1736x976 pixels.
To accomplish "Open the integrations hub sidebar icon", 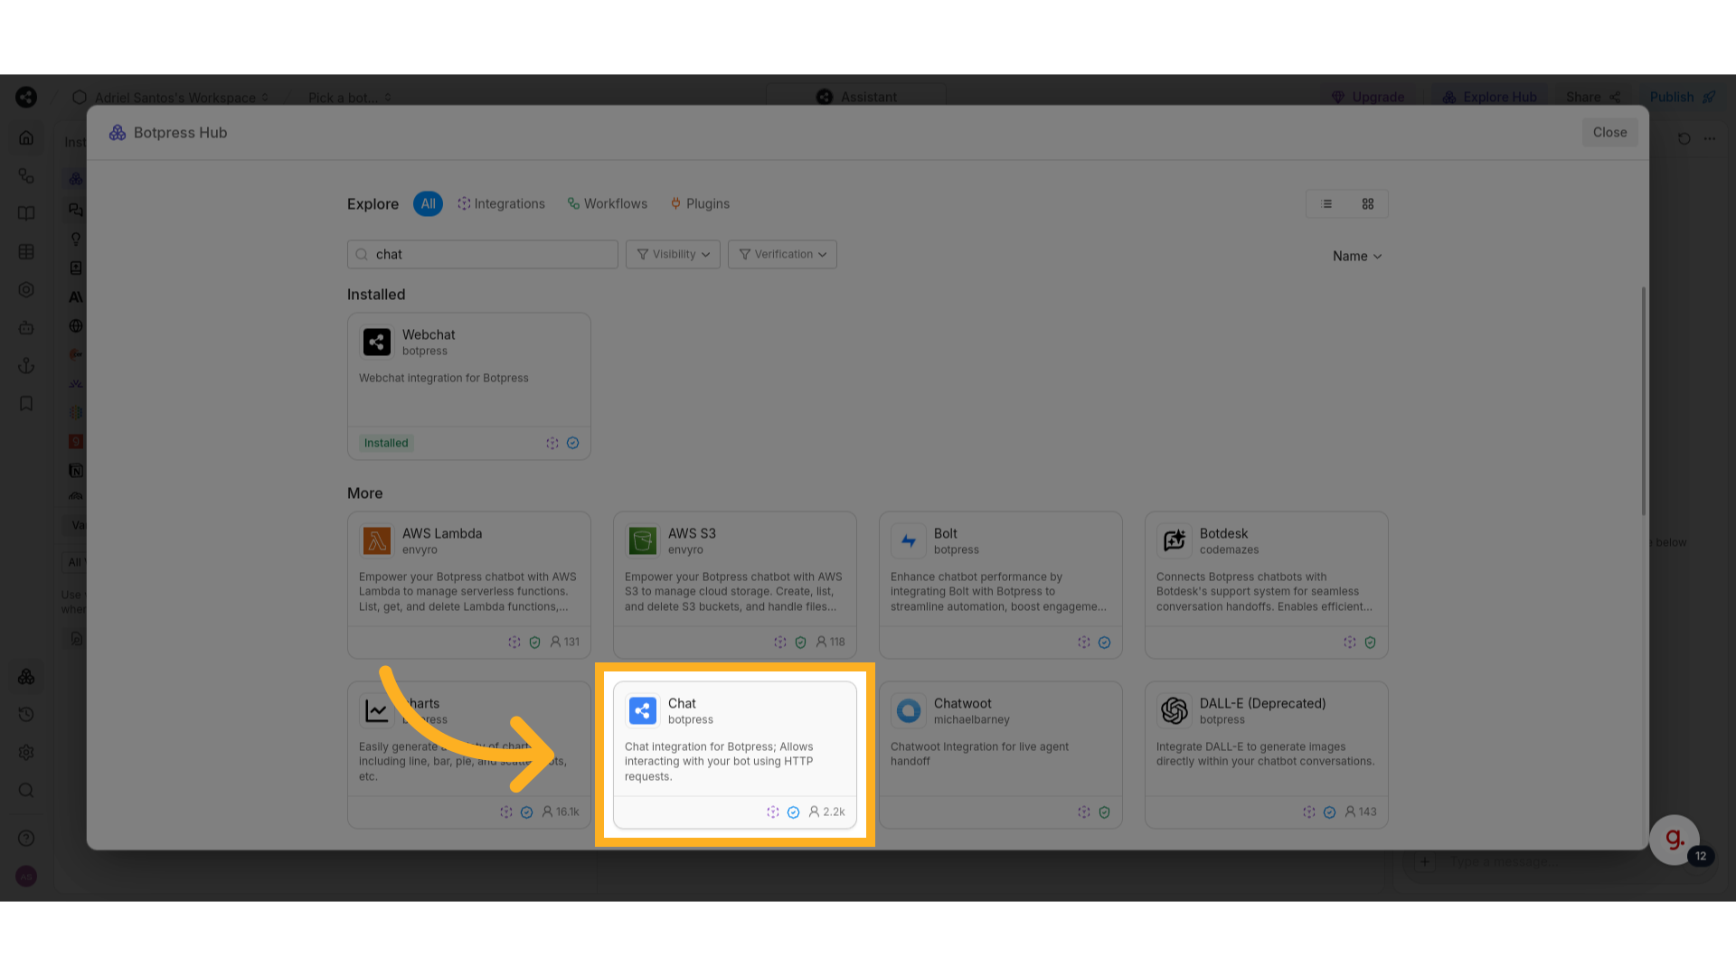I will pyautogui.click(x=26, y=676).
